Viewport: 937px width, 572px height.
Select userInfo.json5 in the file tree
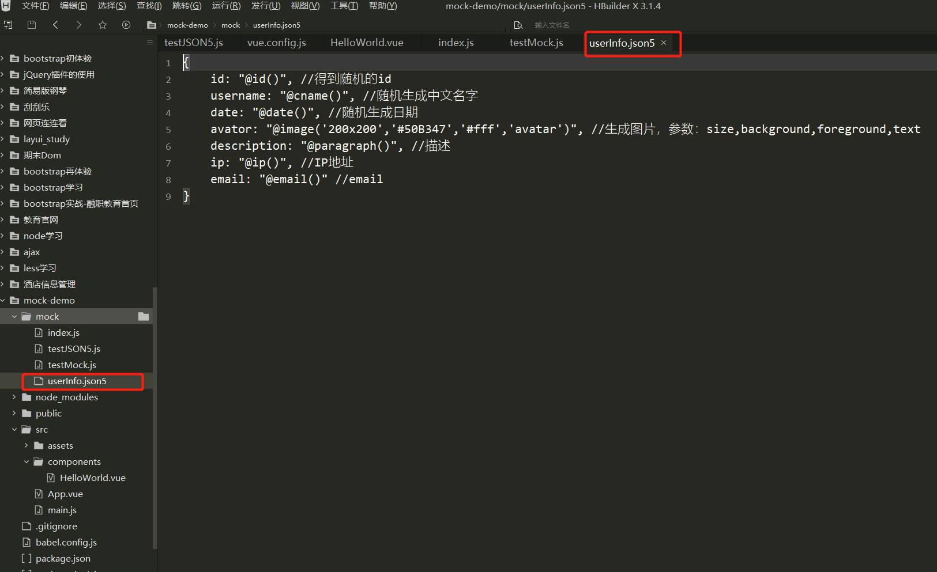77,381
